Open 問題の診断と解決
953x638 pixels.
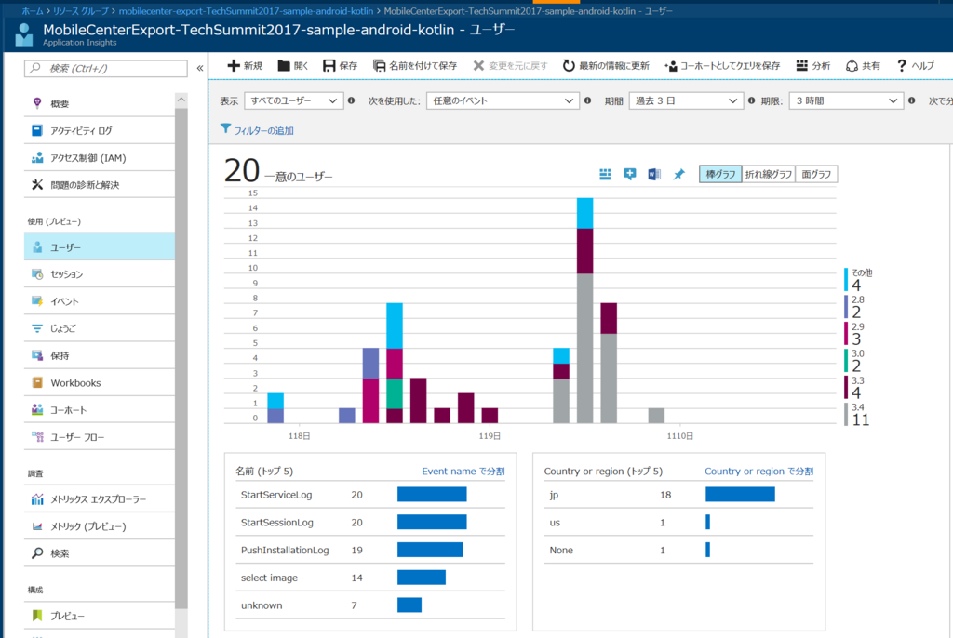[x=99, y=185]
